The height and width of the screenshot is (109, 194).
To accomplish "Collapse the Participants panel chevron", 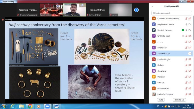I will pos(152,6).
